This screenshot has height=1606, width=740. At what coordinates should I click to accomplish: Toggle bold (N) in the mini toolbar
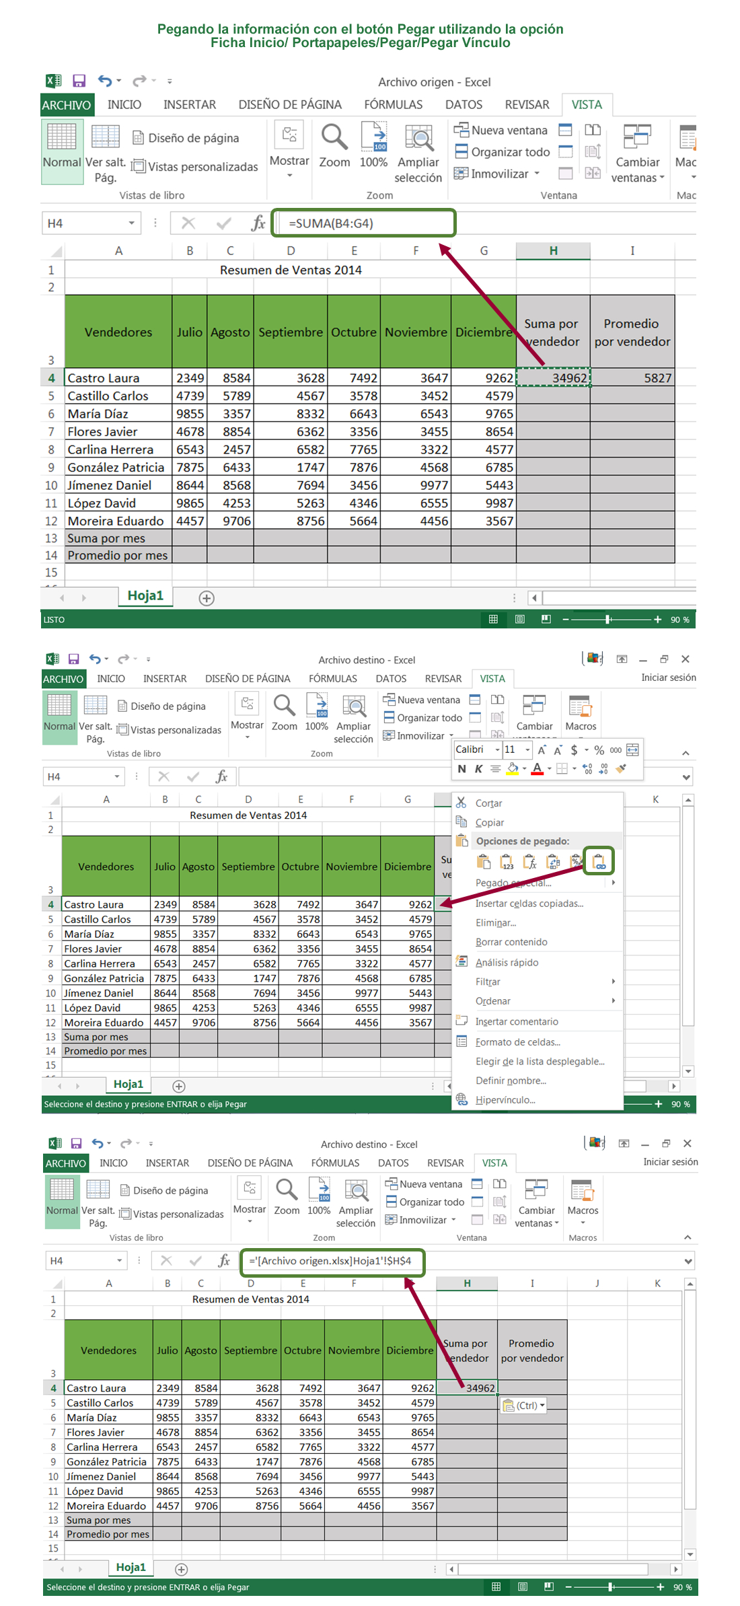pos(461,768)
